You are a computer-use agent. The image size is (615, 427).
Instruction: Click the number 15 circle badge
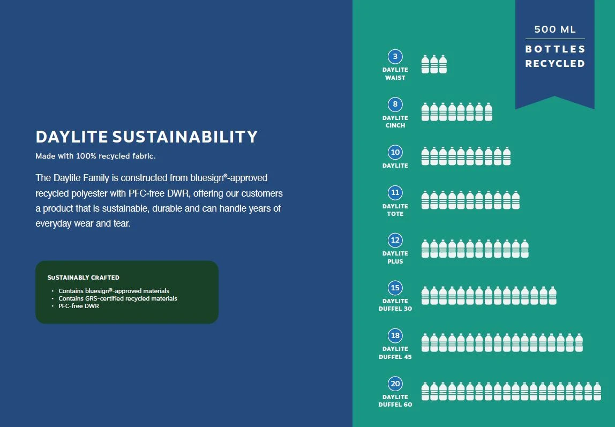[x=395, y=288]
